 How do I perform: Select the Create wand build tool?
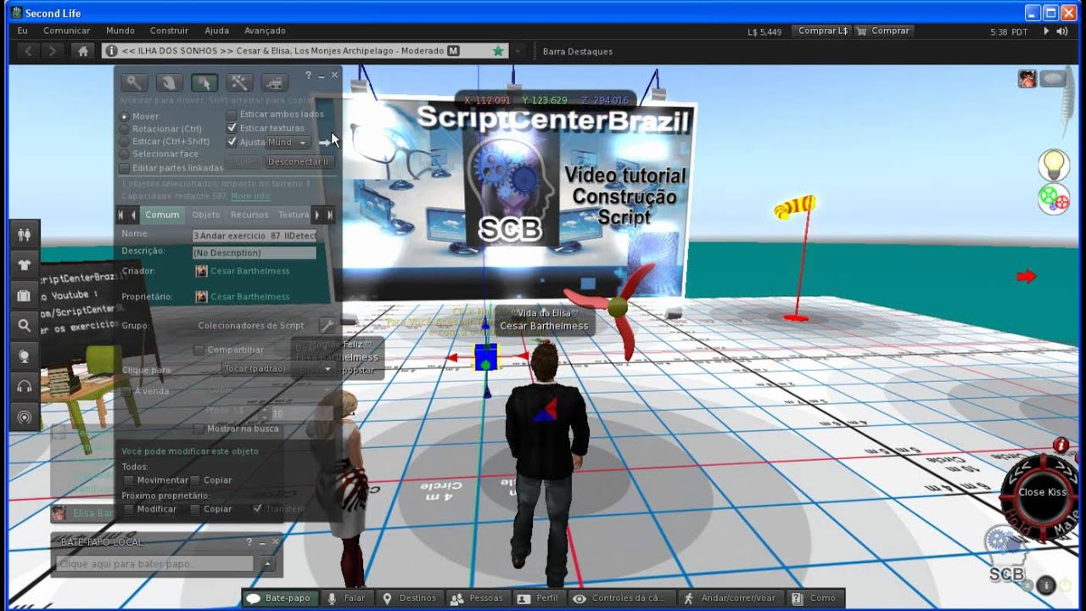click(x=238, y=83)
